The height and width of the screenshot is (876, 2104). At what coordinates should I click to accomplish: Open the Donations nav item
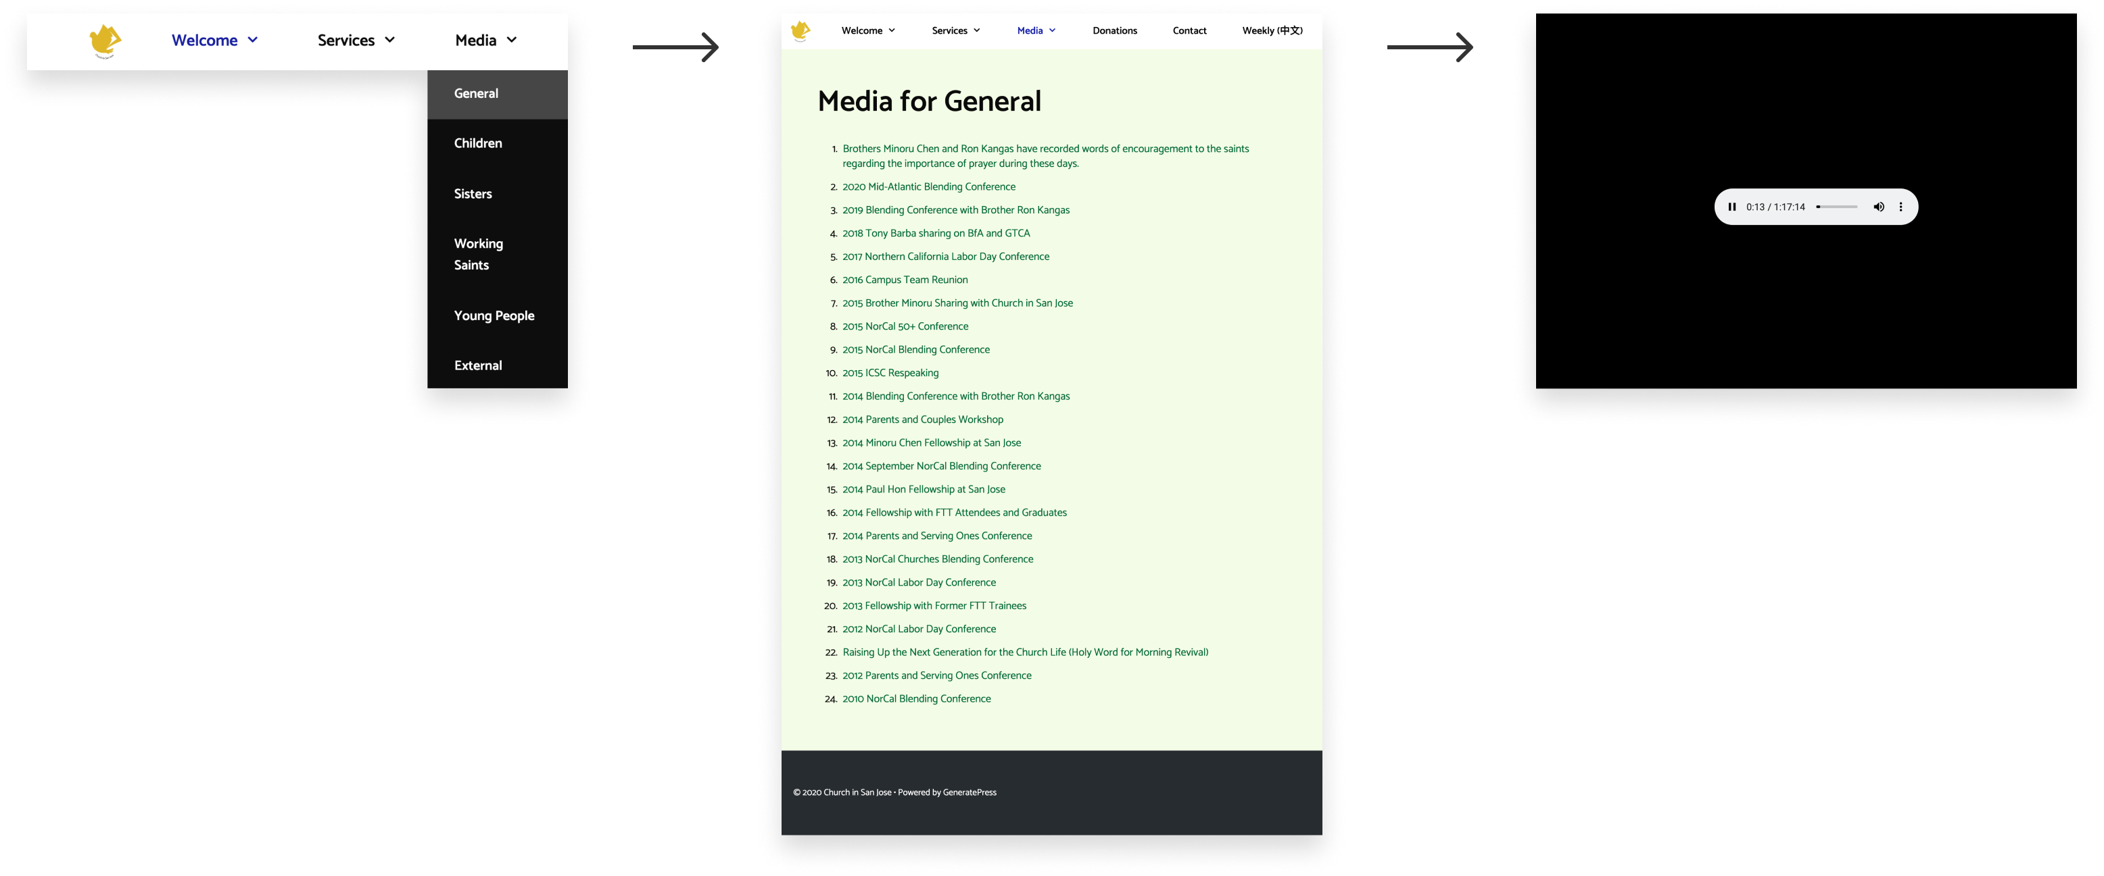1114,31
